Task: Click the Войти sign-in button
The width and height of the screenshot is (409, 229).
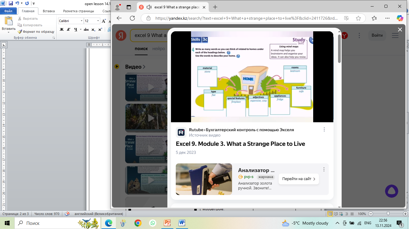Action: click(377, 35)
